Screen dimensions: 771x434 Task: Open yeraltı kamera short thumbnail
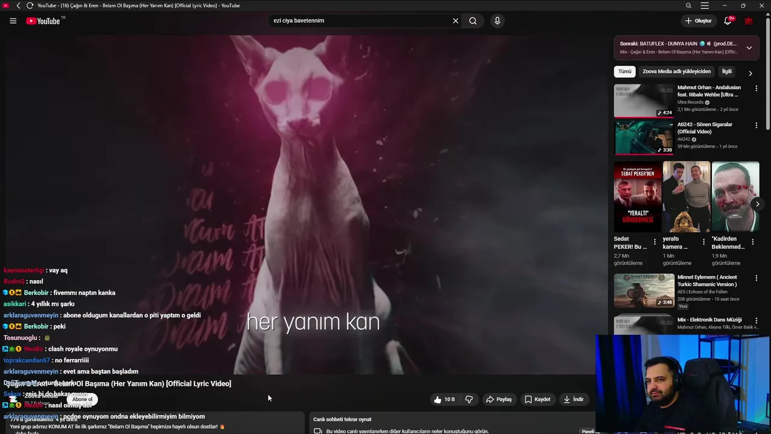pos(686,197)
